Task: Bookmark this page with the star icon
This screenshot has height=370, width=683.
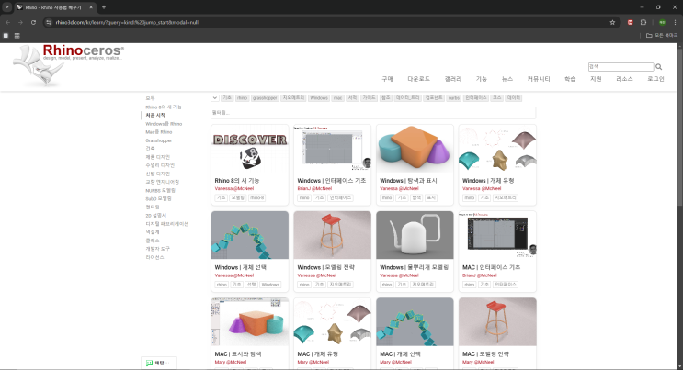Action: click(612, 22)
